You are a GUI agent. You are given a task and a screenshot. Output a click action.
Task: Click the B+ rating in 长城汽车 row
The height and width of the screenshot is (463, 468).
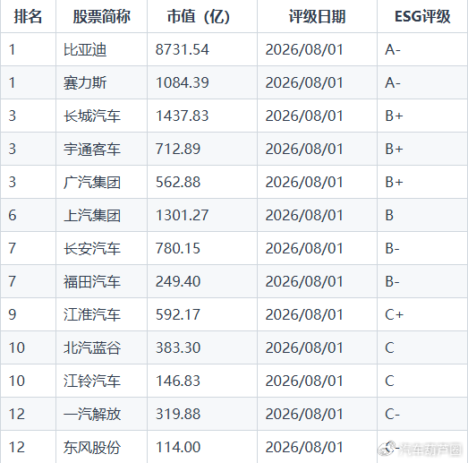click(x=394, y=116)
